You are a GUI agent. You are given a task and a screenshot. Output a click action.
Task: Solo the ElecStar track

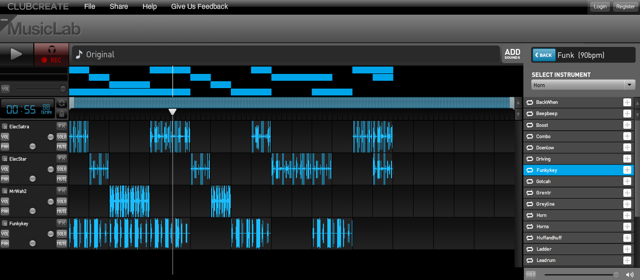point(62,169)
